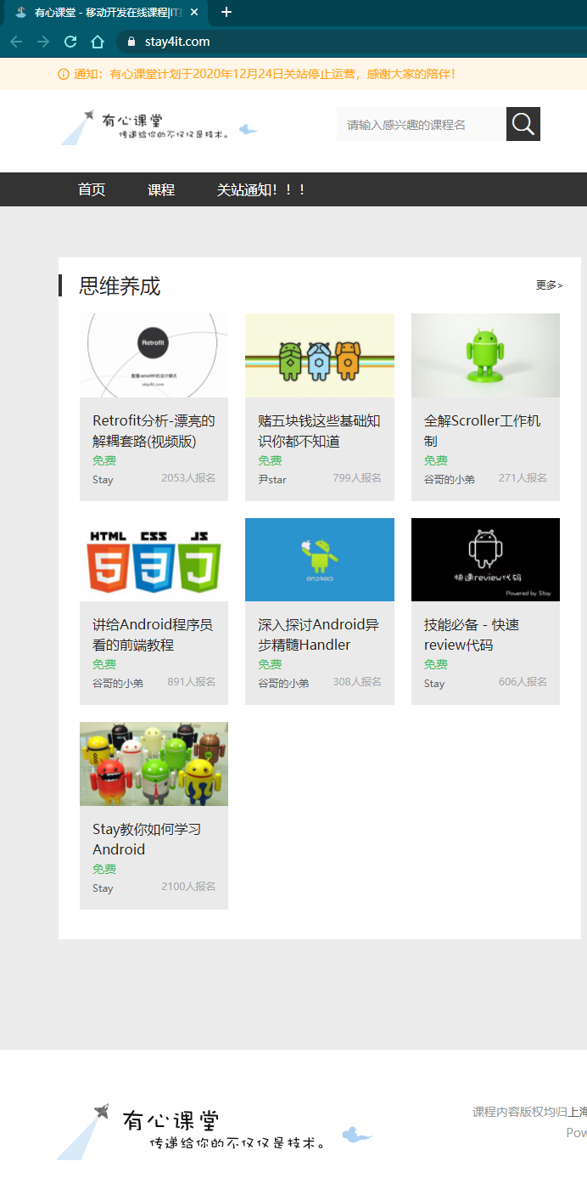Click 271人报名 enrollment count
Viewport: 587px width, 1195px height.
(x=523, y=478)
